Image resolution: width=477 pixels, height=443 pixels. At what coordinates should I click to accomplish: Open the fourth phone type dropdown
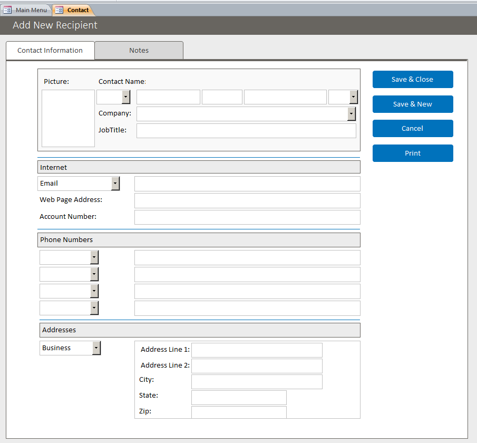pyautogui.click(x=94, y=307)
